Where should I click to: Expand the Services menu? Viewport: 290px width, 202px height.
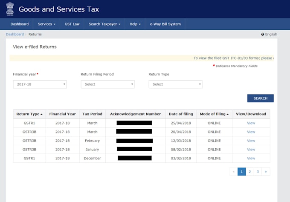click(x=46, y=24)
